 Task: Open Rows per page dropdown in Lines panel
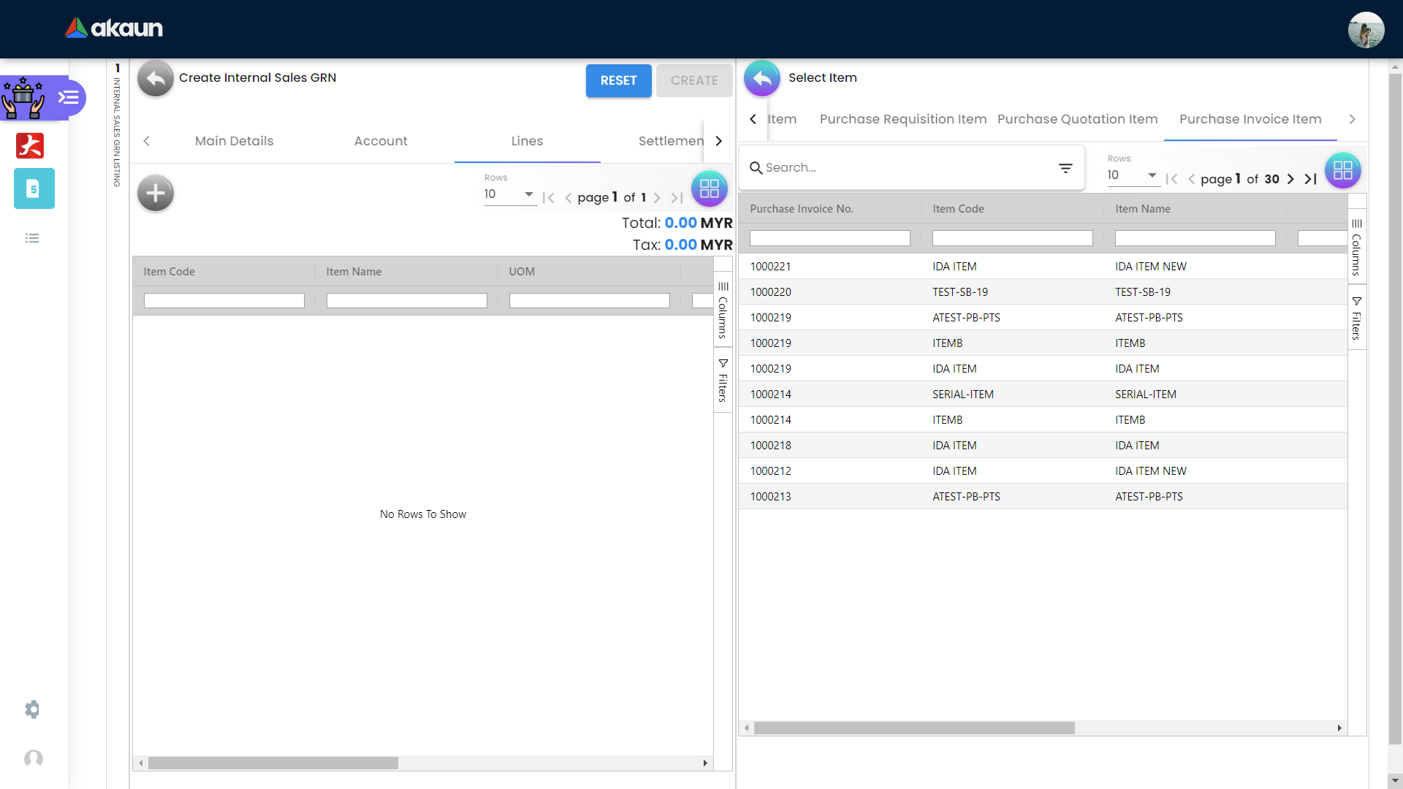pyautogui.click(x=509, y=194)
